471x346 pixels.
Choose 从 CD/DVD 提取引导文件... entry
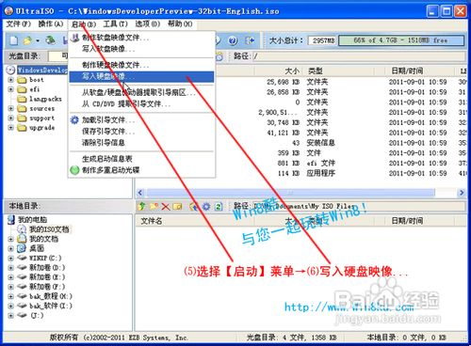point(141,103)
